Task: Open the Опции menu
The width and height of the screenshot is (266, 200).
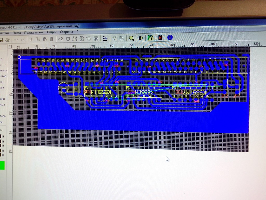Action: point(52,32)
